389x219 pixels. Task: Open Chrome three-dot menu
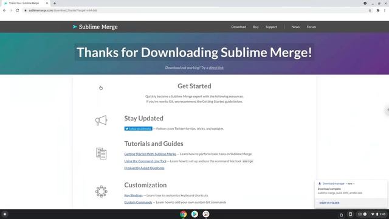tap(385, 10)
